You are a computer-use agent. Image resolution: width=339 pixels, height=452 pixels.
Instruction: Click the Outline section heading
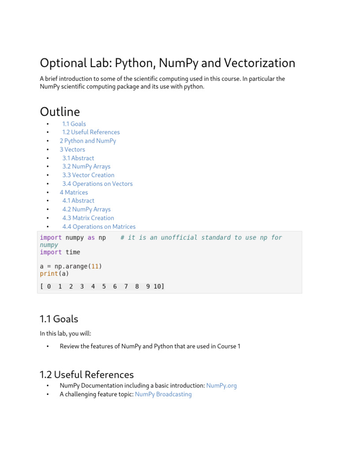pyautogui.click(x=60, y=111)
